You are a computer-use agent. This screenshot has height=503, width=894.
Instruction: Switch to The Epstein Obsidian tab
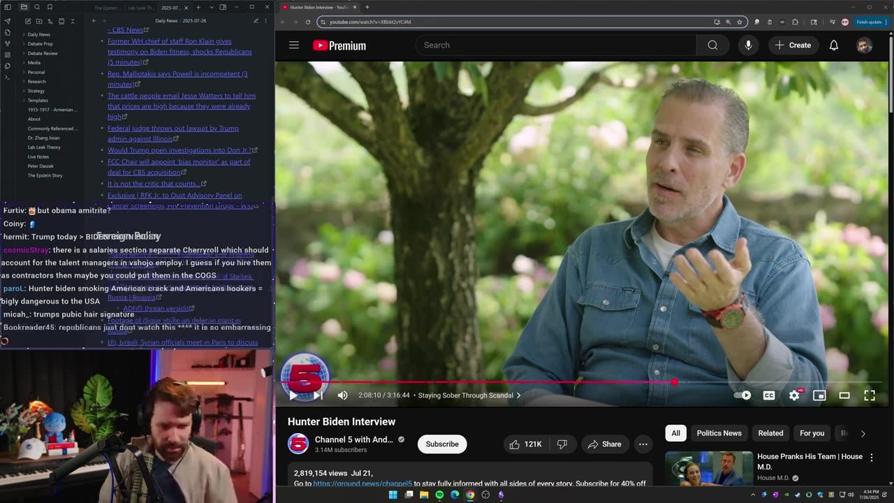click(x=107, y=7)
